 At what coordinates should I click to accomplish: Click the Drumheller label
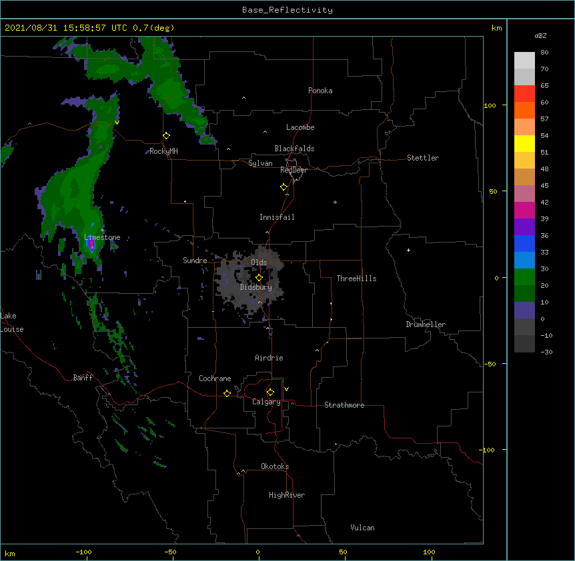click(426, 324)
